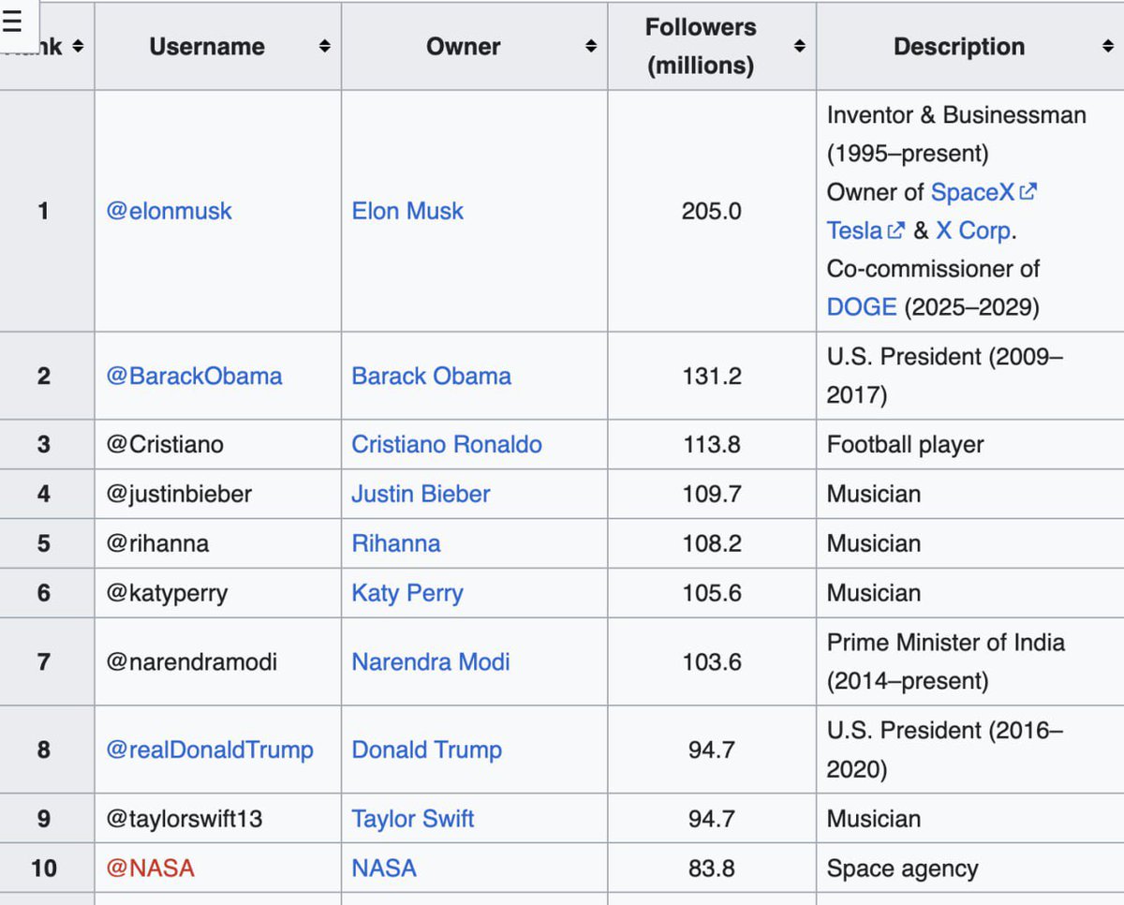Click Donald Trump's 94.7 followers value
1124x905 pixels.
click(711, 749)
